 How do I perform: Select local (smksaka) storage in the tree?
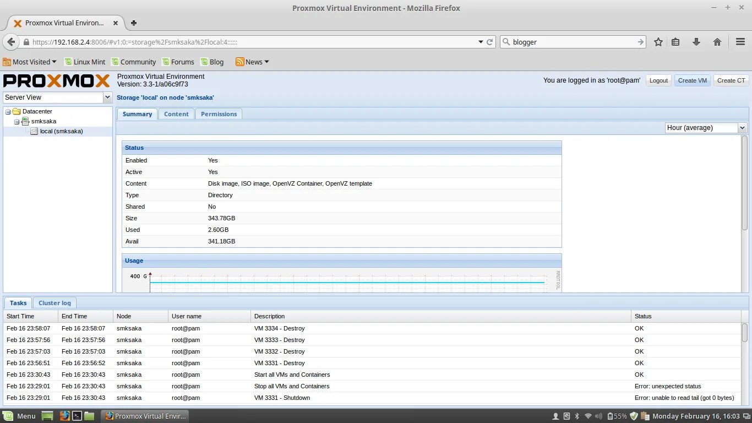tap(61, 131)
